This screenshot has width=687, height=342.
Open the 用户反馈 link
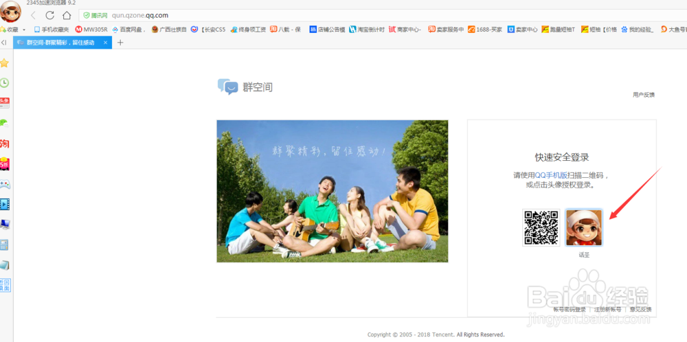pos(644,95)
